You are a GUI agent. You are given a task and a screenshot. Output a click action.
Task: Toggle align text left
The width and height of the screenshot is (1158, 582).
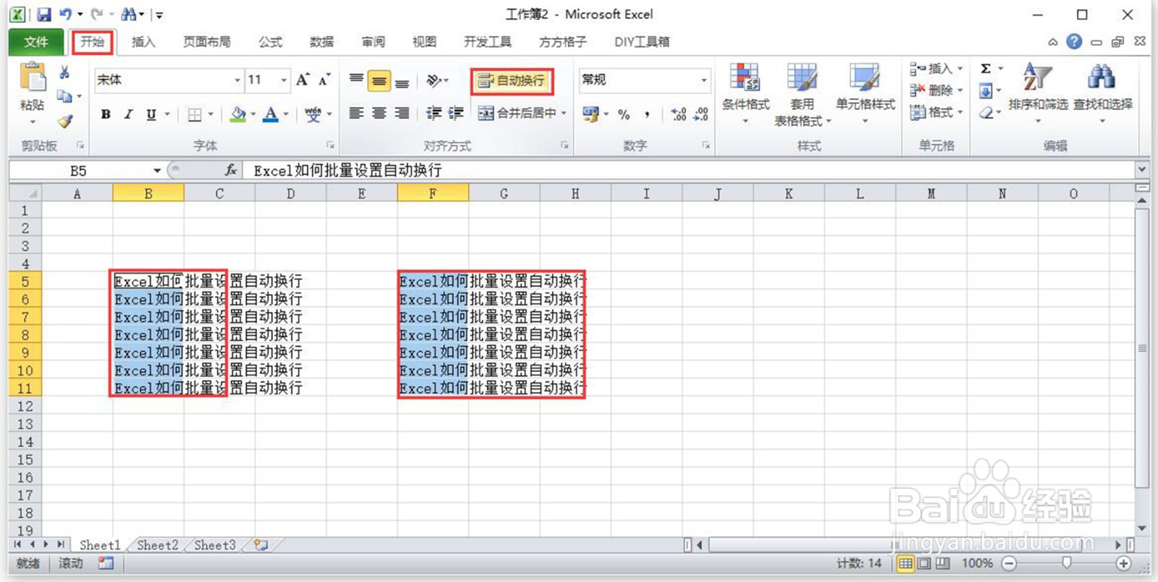click(356, 113)
